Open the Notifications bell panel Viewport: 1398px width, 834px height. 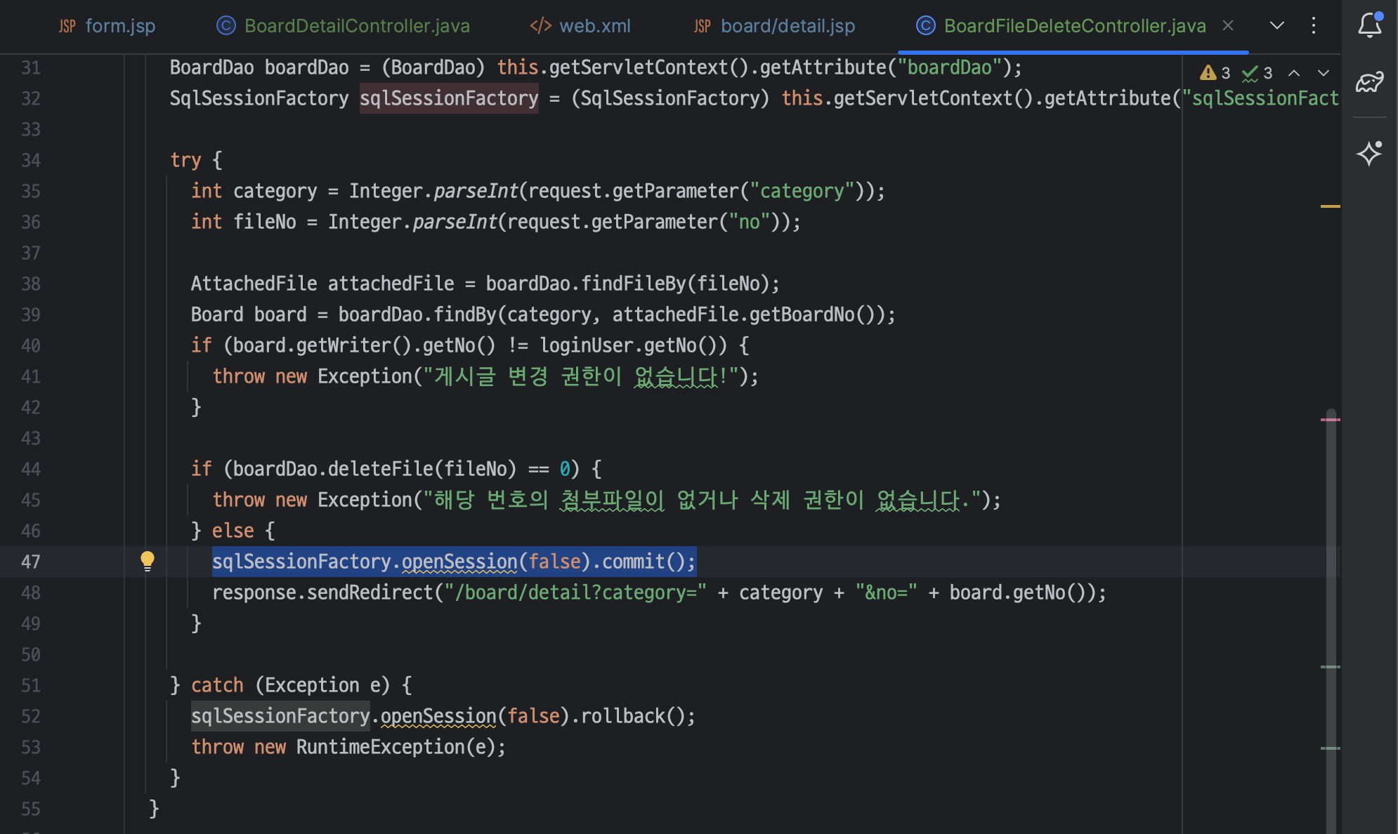point(1369,26)
